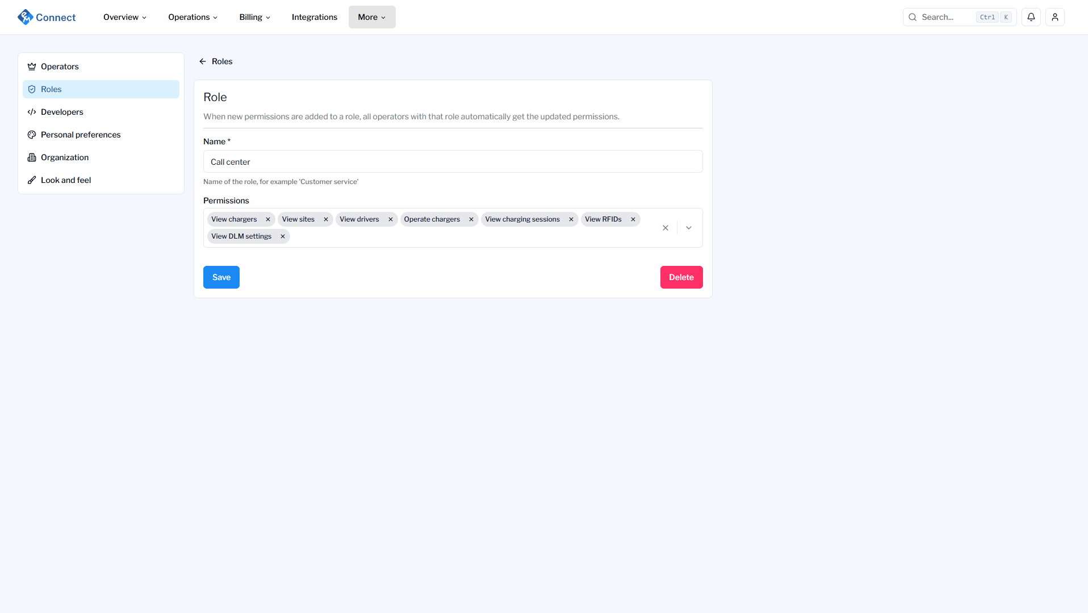Image resolution: width=1088 pixels, height=613 pixels.
Task: Remove the View RFIDs permission tag
Action: tap(633, 219)
